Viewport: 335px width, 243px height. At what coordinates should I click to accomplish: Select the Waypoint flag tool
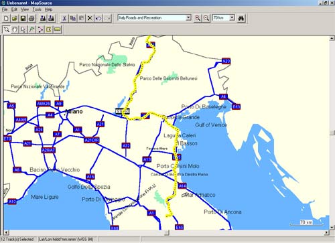coord(31,29)
